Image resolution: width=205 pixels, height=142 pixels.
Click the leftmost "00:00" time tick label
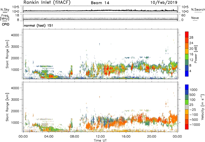coord(23,137)
